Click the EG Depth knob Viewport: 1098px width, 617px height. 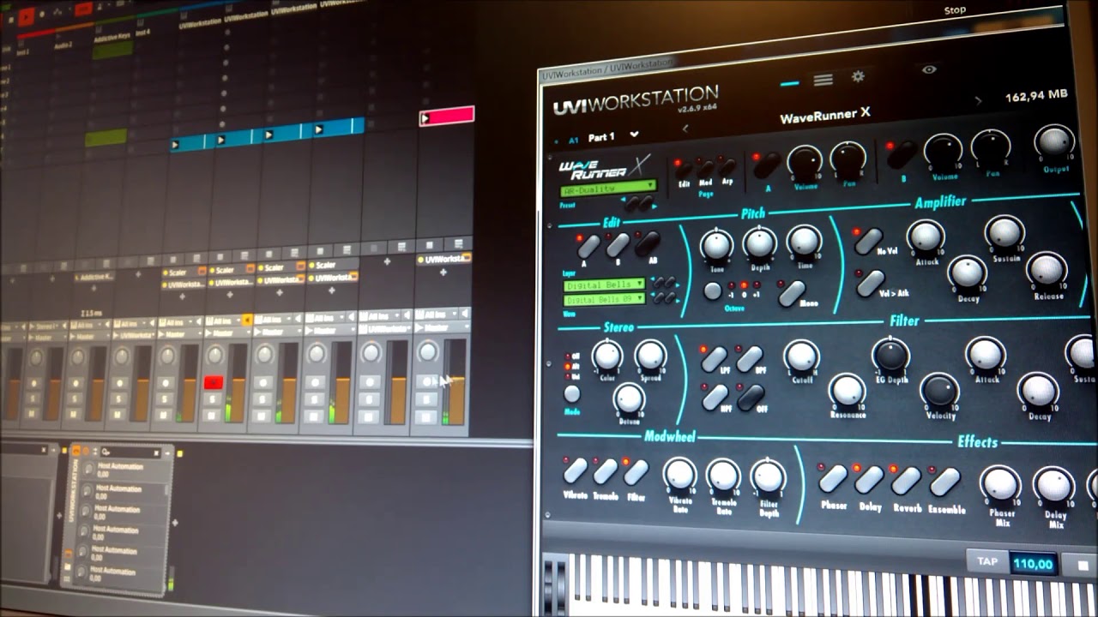(891, 354)
